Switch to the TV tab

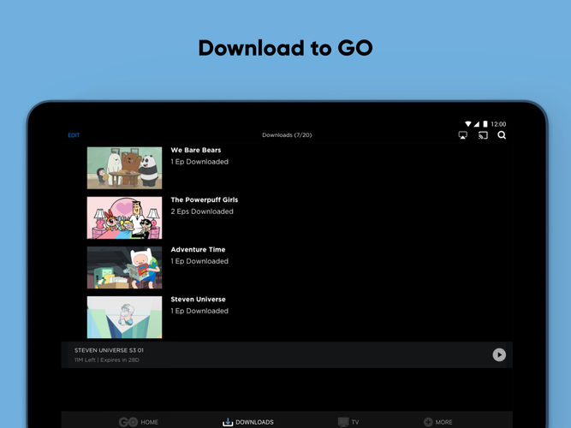pos(348,422)
